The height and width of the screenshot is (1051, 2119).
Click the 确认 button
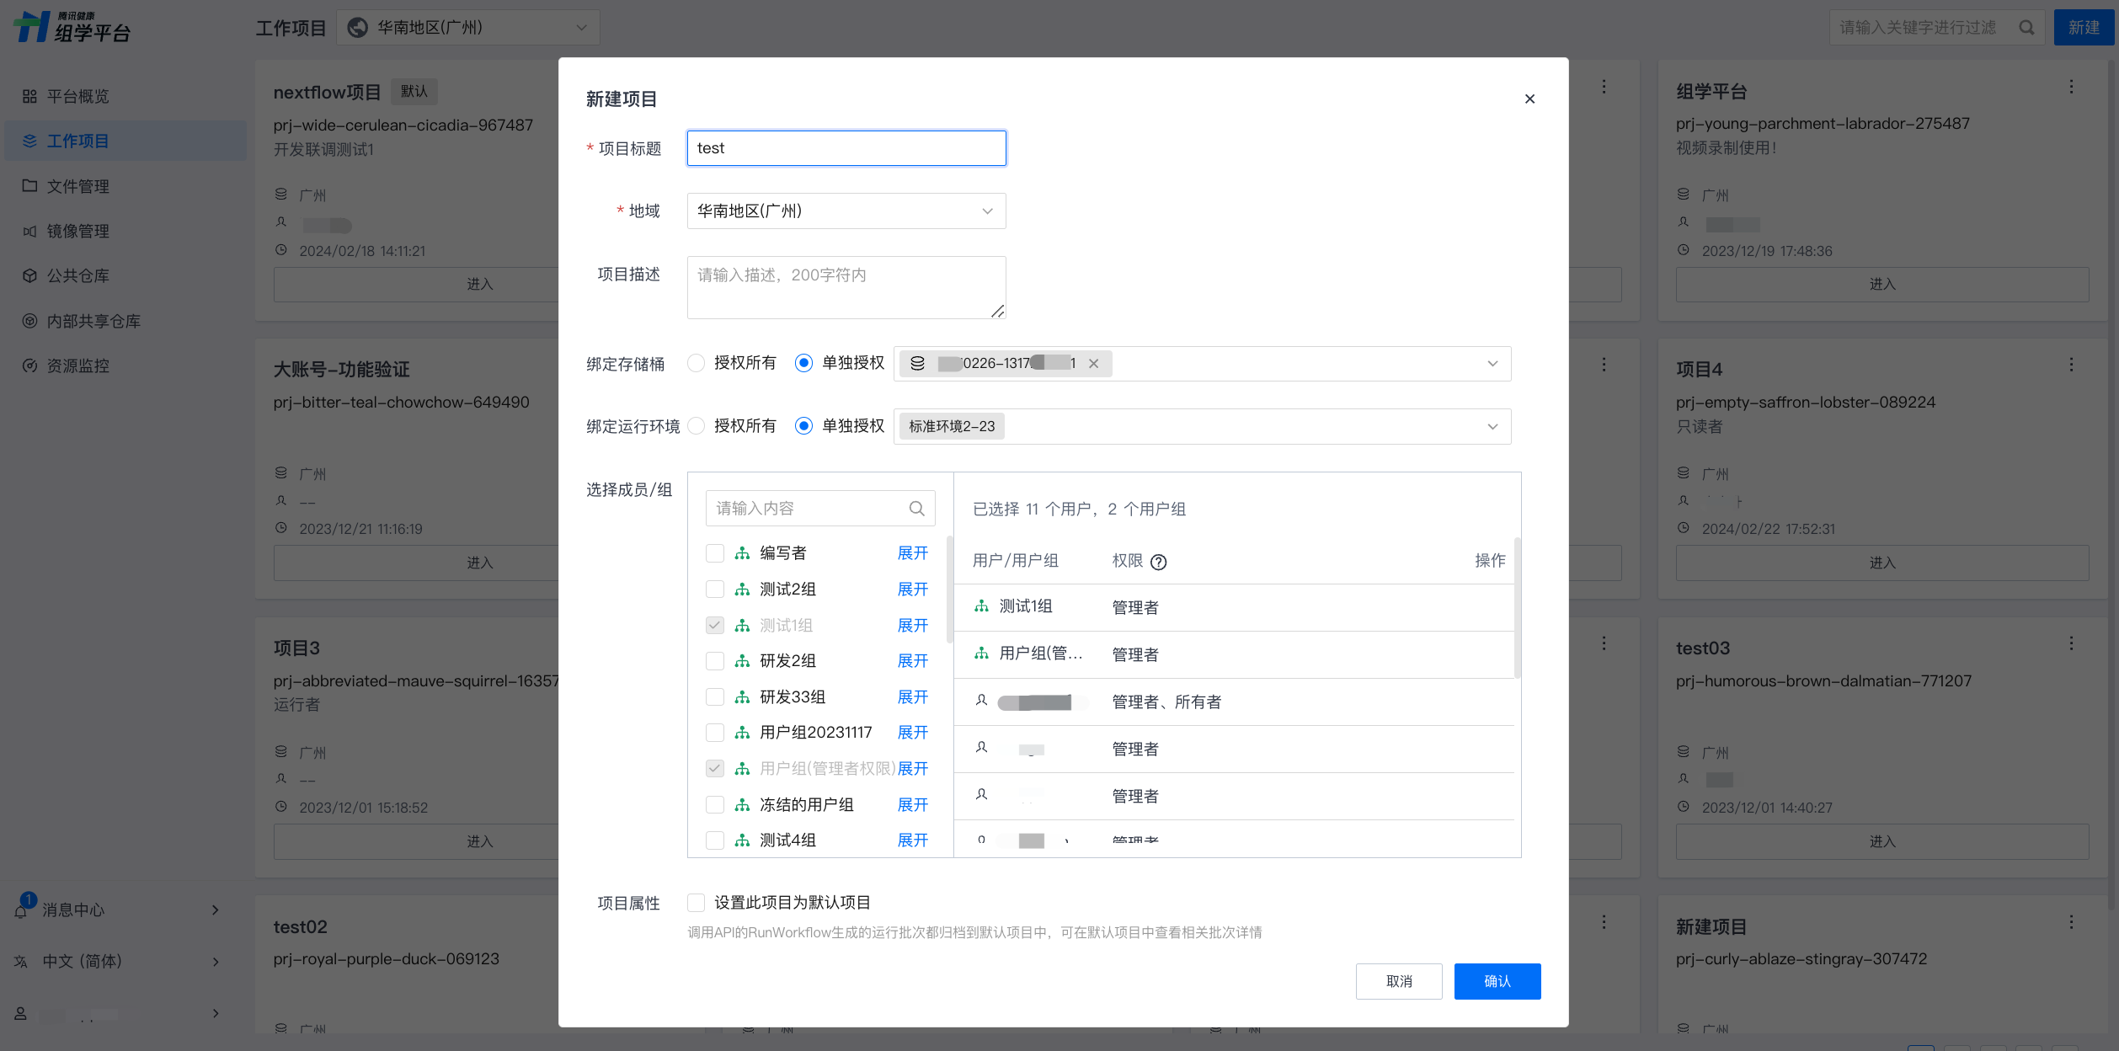[1497, 981]
